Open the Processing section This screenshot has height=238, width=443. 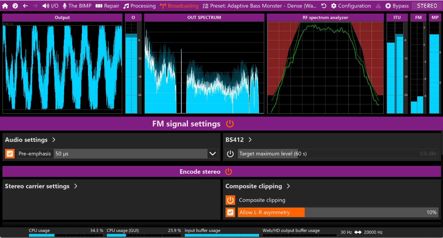point(140,6)
